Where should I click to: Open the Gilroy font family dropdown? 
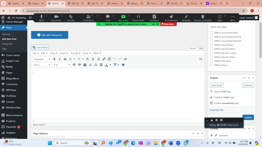[x=42, y=65]
